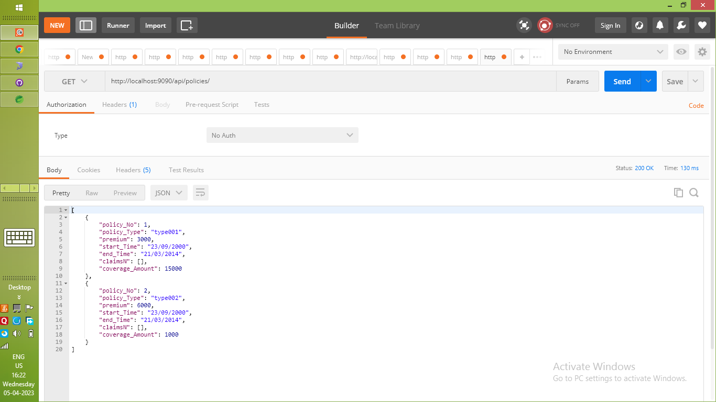Open the green Spring taskbar app

tap(19, 99)
